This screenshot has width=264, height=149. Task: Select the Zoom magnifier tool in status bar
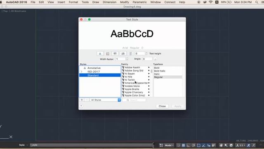[226, 145]
